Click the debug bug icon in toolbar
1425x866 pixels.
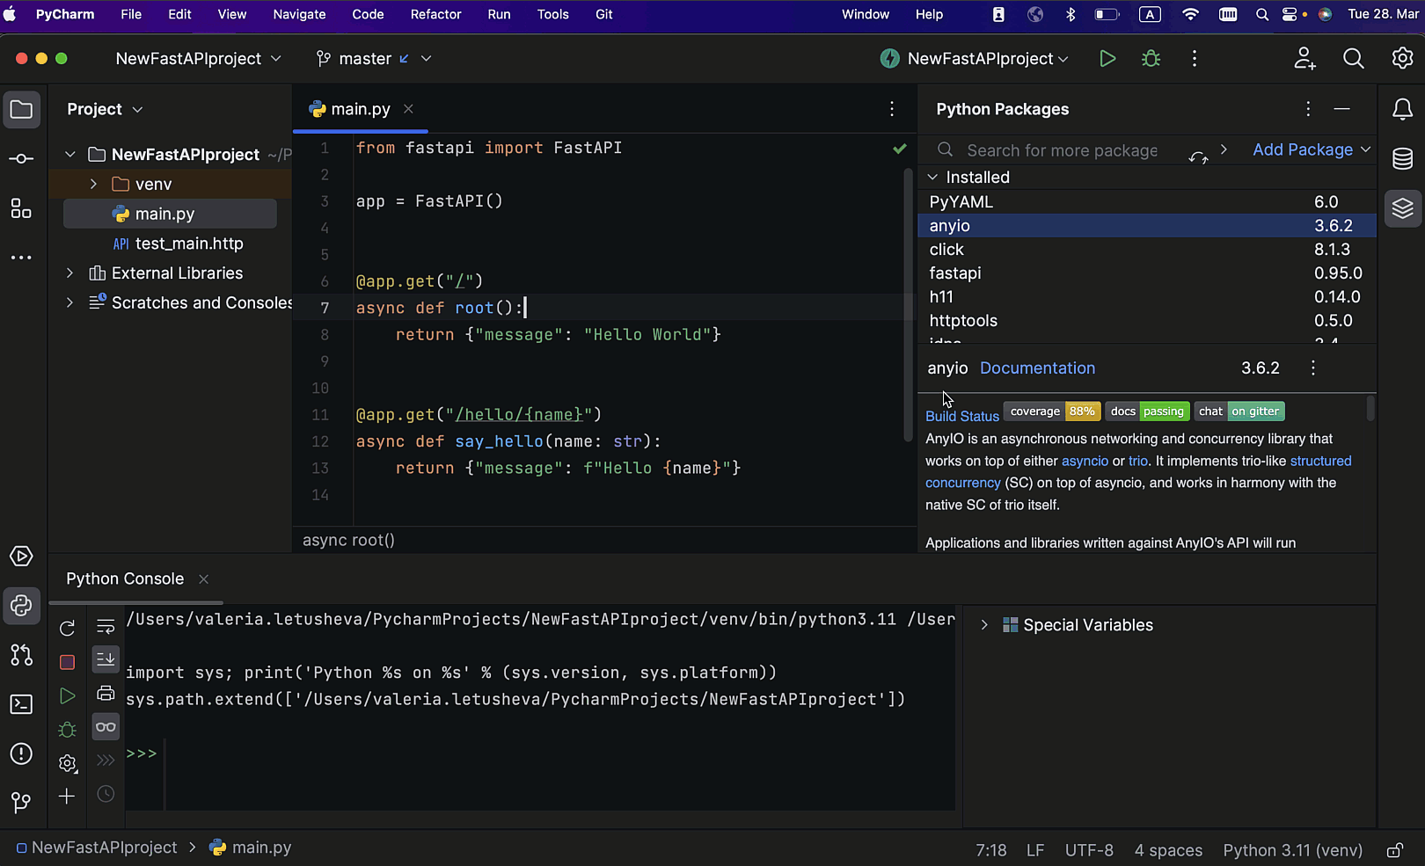tap(1151, 58)
